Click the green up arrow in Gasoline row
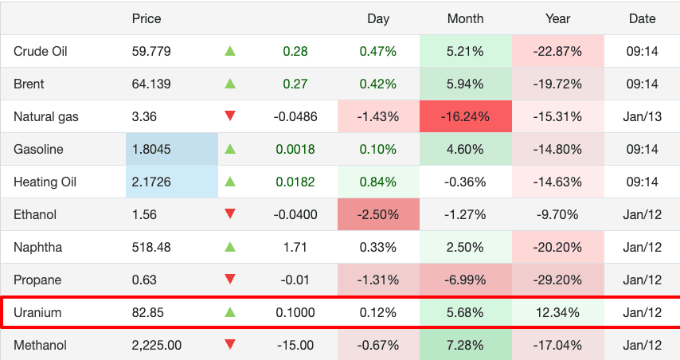This screenshot has height=360, width=680. pyautogui.click(x=230, y=149)
